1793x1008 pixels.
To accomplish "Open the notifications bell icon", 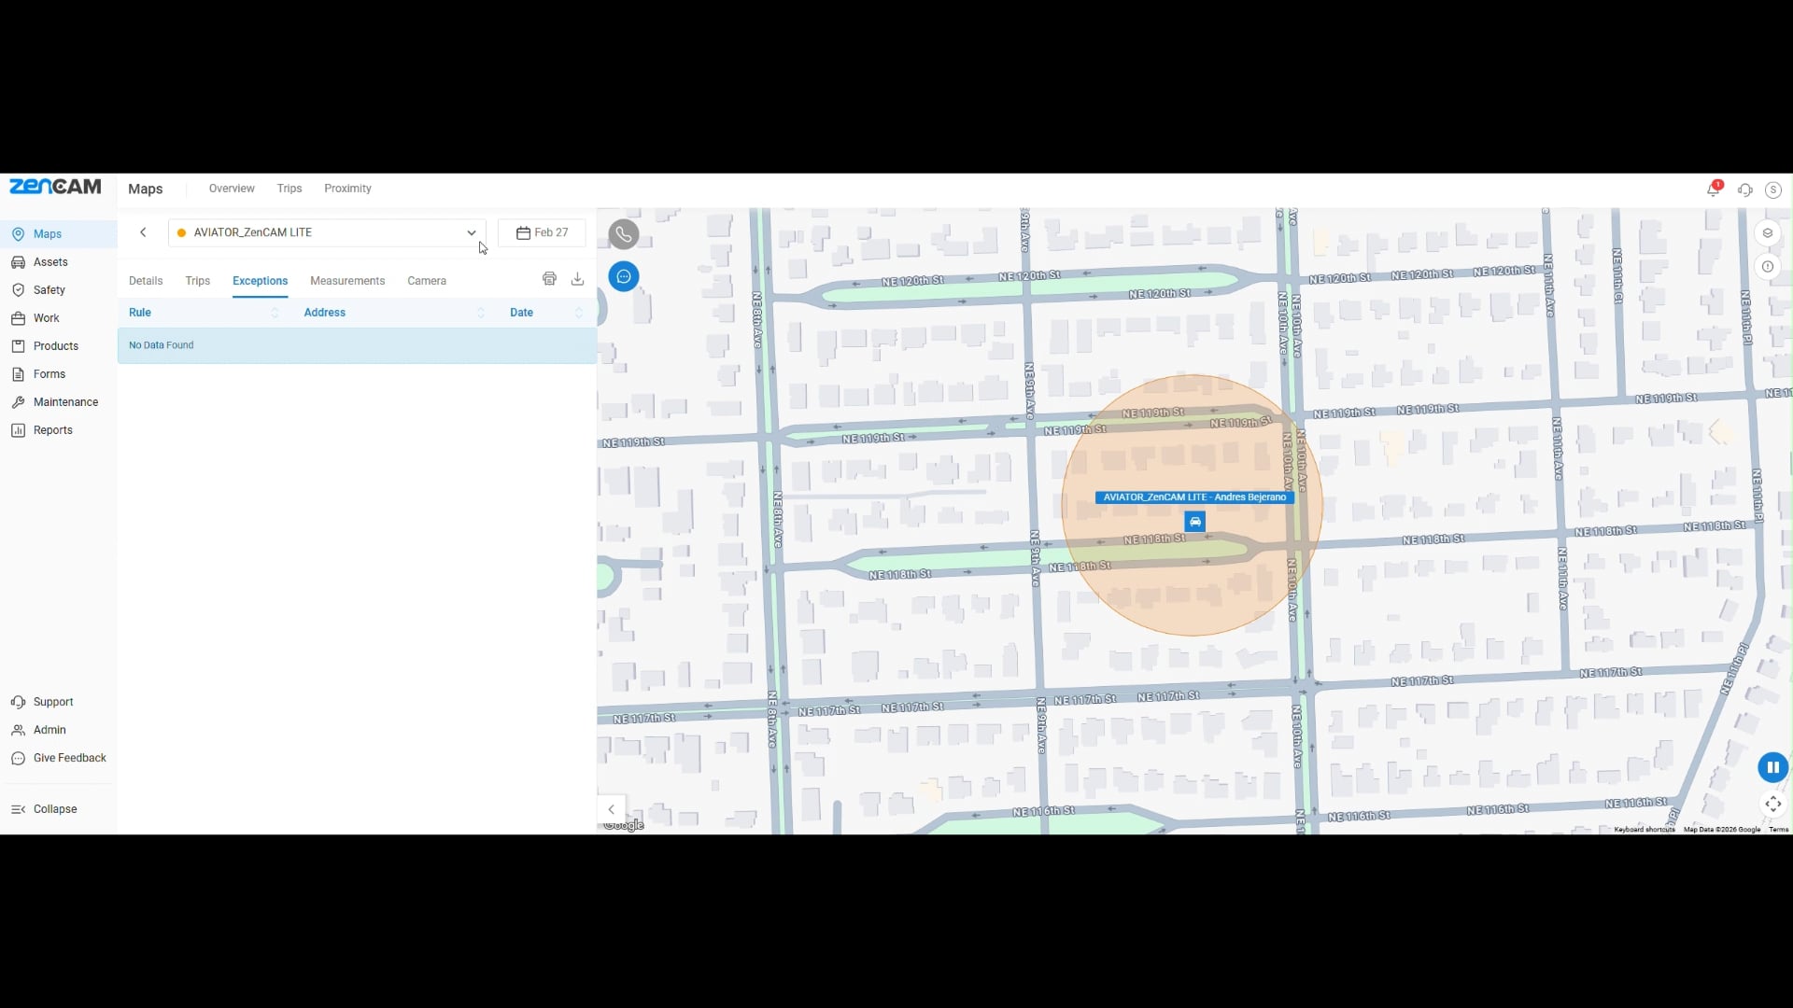I will coord(1713,189).
